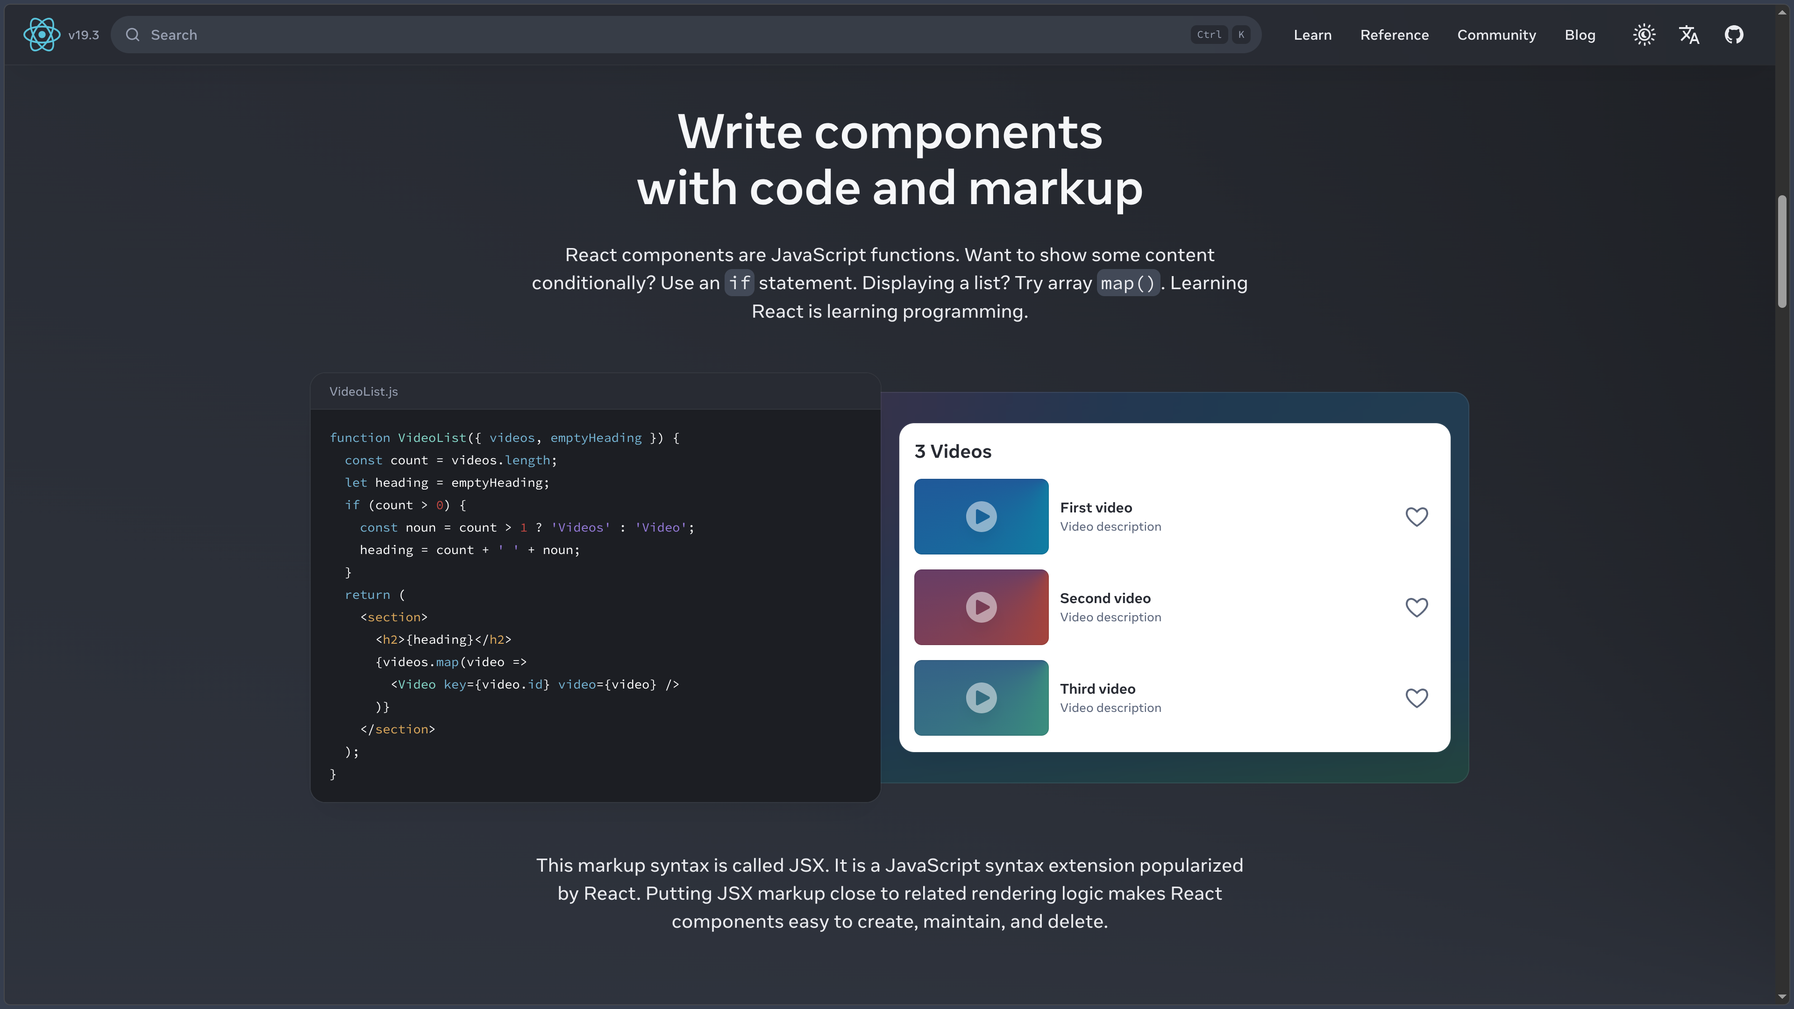1794x1009 pixels.
Task: Open the Blog nav item
Action: [x=1580, y=35]
